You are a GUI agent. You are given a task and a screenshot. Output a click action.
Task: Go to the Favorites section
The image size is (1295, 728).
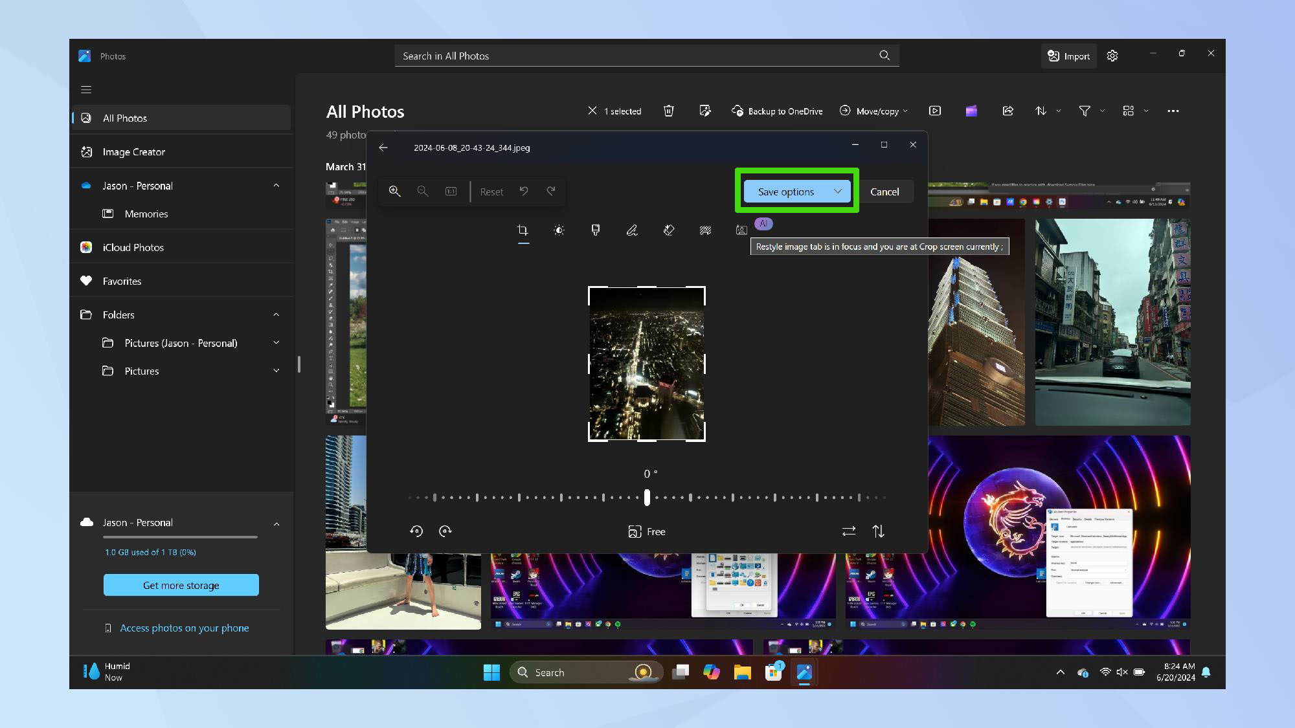[122, 281]
